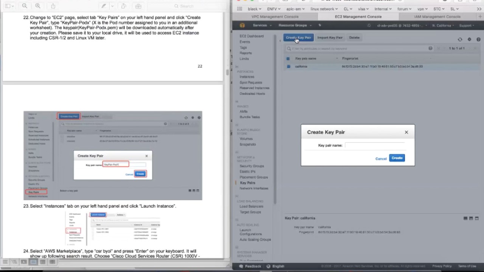The image size is (484, 272).
Task: Click the Delete key pair button
Action: 354,37
